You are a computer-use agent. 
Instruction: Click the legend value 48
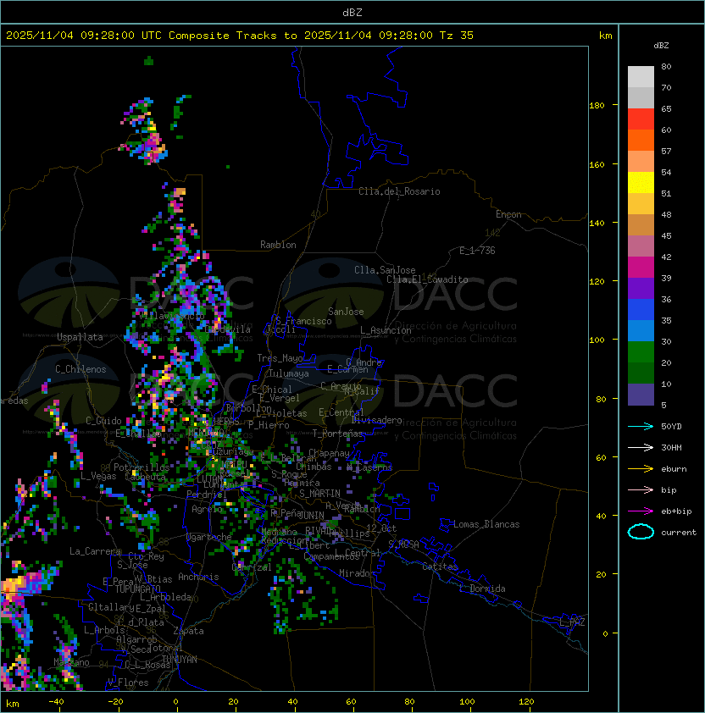(x=666, y=214)
